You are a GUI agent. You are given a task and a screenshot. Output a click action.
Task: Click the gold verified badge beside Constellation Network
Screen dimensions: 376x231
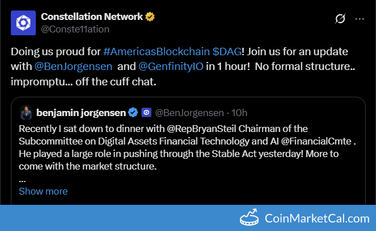(x=150, y=16)
